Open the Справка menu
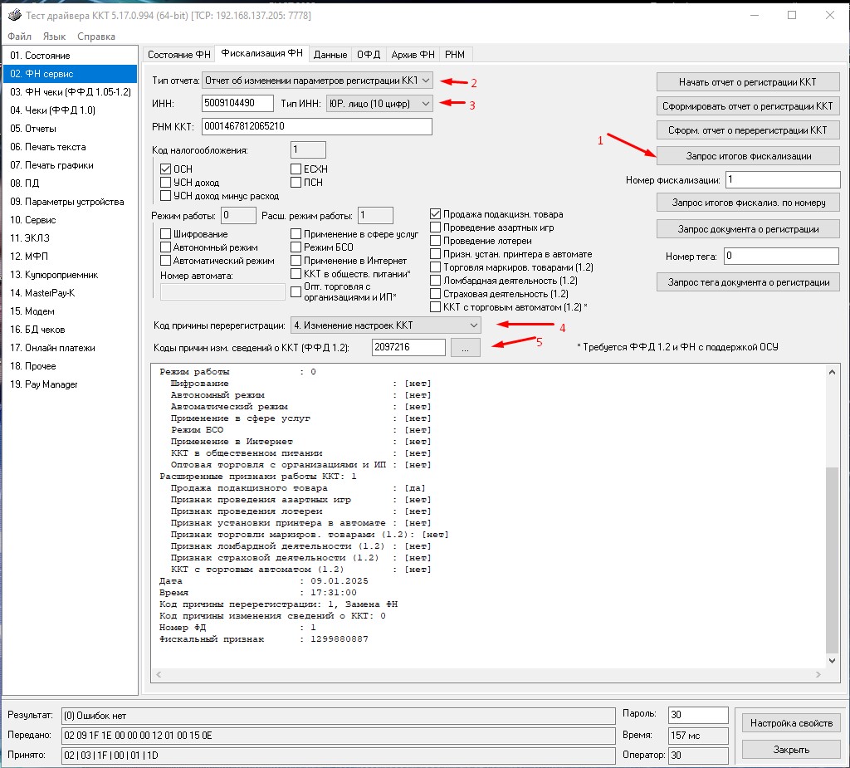 click(96, 37)
